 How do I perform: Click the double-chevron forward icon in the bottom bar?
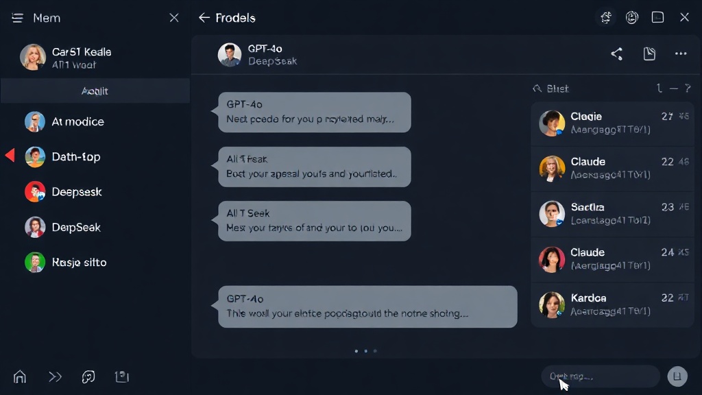pos(55,376)
